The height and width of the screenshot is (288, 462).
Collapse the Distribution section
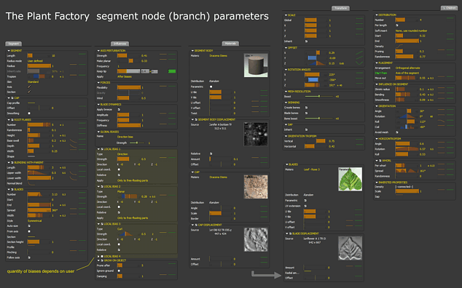tap(376, 15)
